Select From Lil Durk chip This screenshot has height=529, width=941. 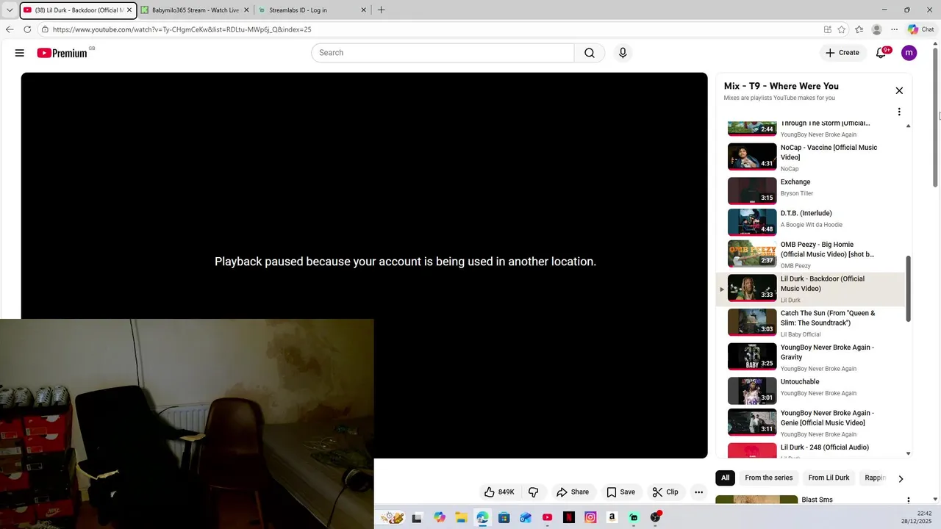coord(829,478)
